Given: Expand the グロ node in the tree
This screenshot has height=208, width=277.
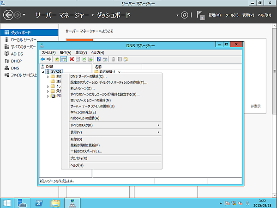Looking at the screenshot, I should tap(48, 96).
